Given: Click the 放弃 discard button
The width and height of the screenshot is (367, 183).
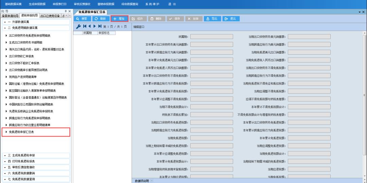Looking at the screenshot, I should pyautogui.click(x=194, y=19).
